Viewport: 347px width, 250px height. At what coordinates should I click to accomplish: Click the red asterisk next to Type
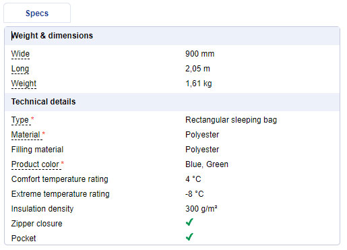click(32, 118)
